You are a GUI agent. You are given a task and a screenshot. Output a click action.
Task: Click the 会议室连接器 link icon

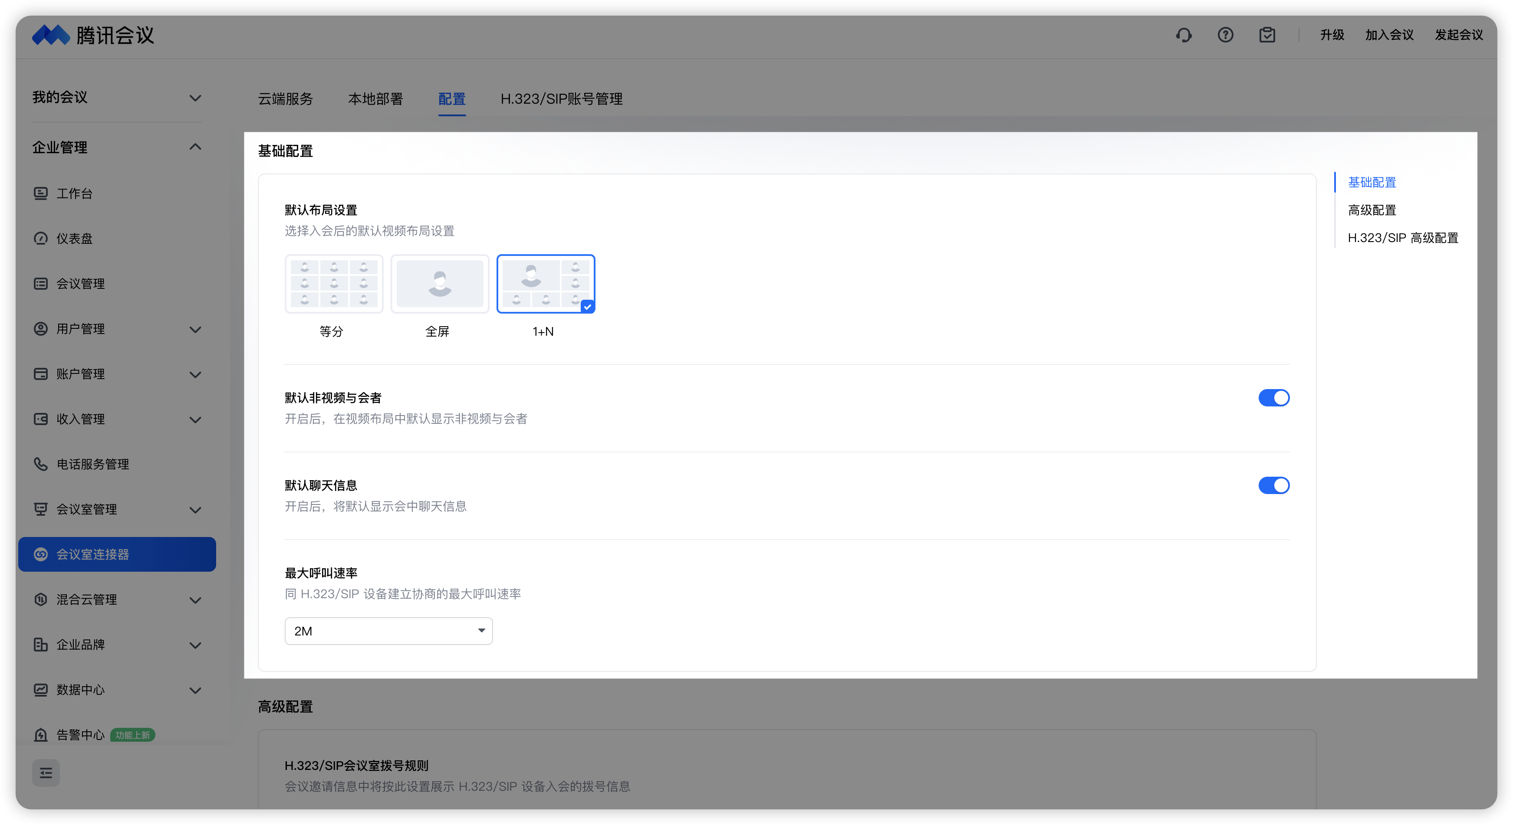coord(40,554)
